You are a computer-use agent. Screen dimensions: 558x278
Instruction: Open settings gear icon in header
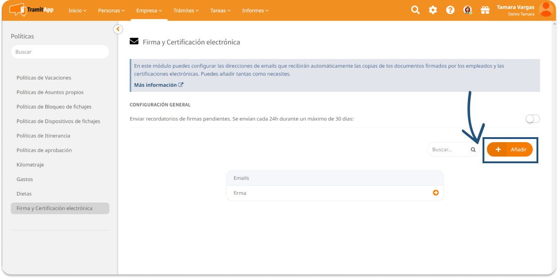pos(433,10)
